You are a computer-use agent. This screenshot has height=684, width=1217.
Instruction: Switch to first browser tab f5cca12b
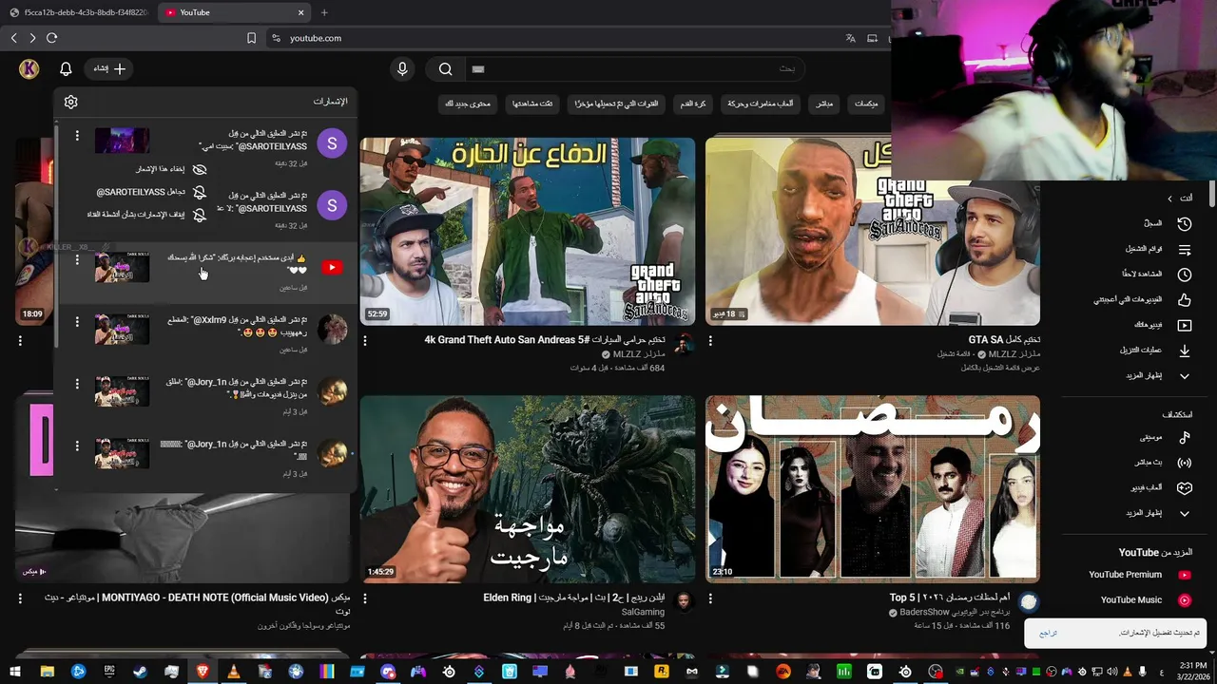point(79,12)
